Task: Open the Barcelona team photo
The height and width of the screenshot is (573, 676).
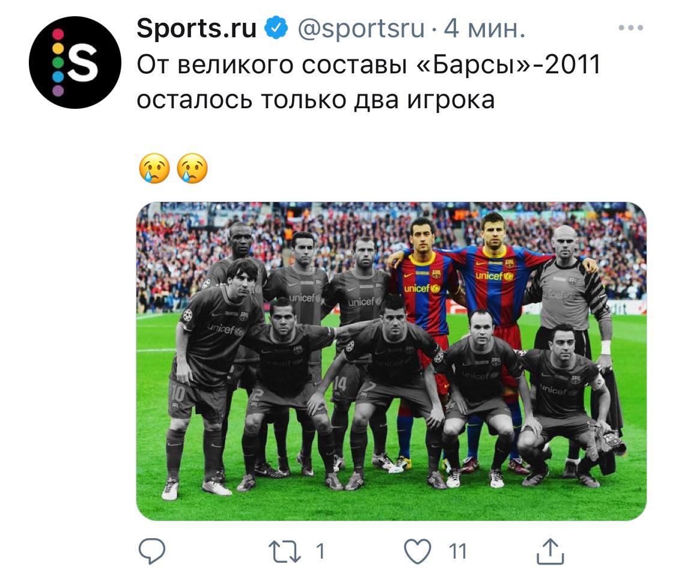Action: coord(391,361)
